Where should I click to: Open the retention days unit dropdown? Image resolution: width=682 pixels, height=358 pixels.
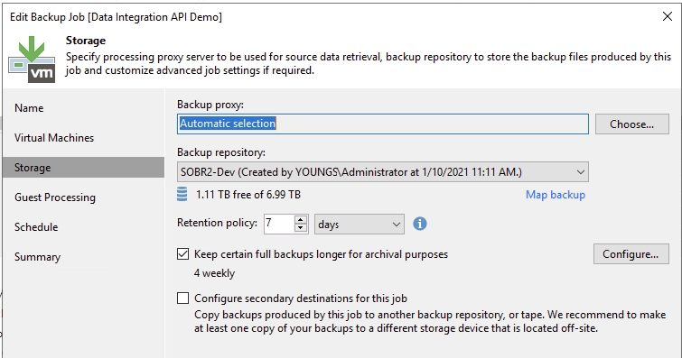tap(360, 225)
